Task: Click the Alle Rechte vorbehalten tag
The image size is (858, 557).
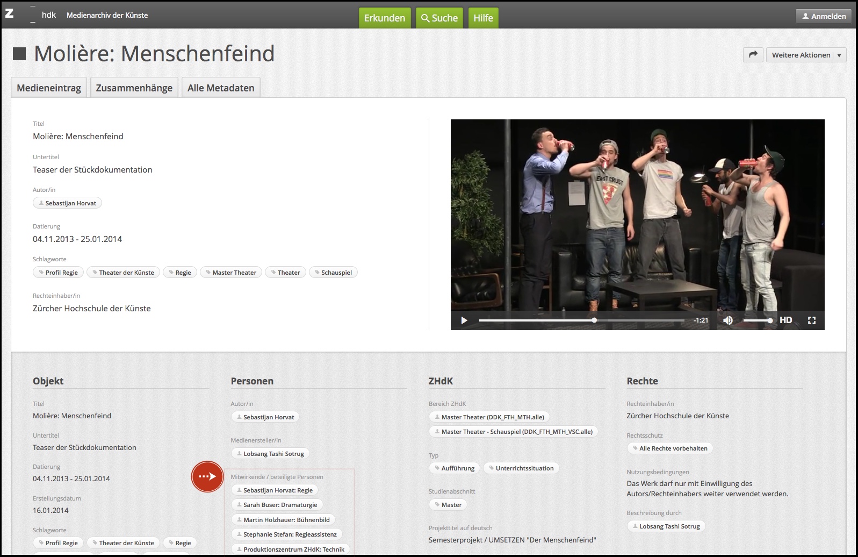Action: (x=670, y=448)
